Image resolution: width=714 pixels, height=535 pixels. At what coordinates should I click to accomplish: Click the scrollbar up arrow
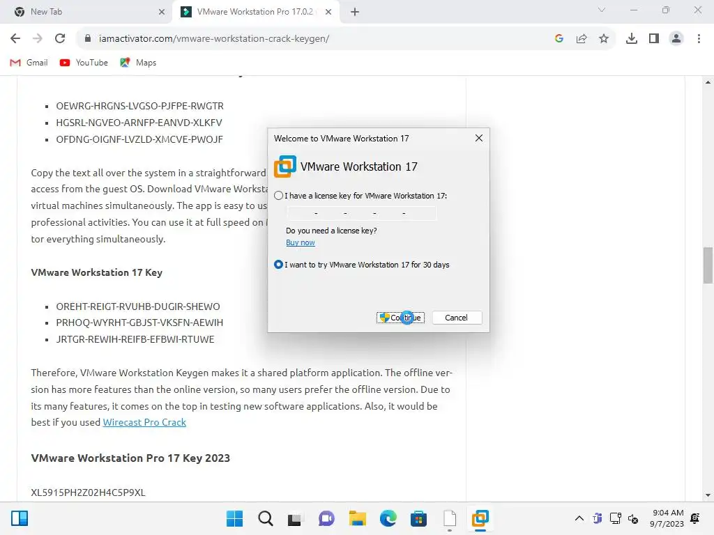coord(708,82)
